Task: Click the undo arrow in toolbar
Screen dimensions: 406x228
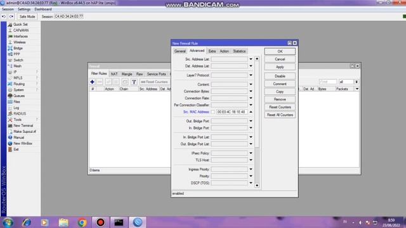Action: [x=4, y=16]
